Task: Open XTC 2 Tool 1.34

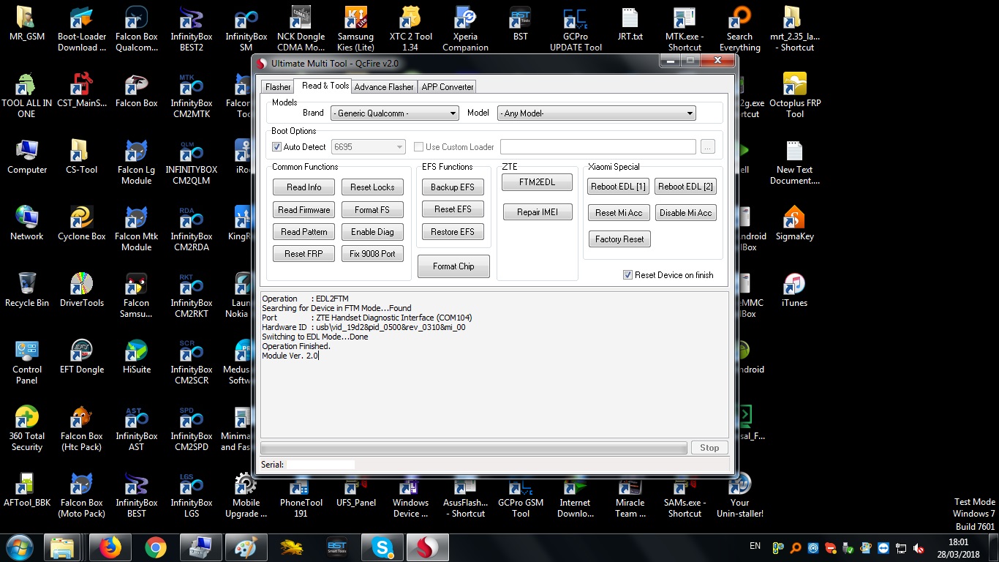Action: (411, 29)
